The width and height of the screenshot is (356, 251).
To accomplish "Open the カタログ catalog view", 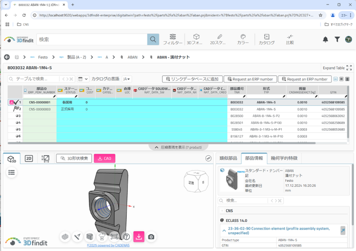I will click(266, 39).
